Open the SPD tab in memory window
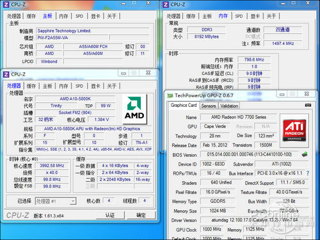Image resolution: width=320 pixels, height=240 pixels. [239, 16]
